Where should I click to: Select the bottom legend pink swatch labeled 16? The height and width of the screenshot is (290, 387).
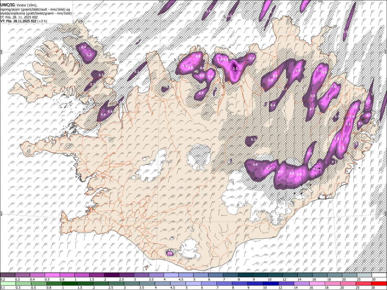point(317,283)
